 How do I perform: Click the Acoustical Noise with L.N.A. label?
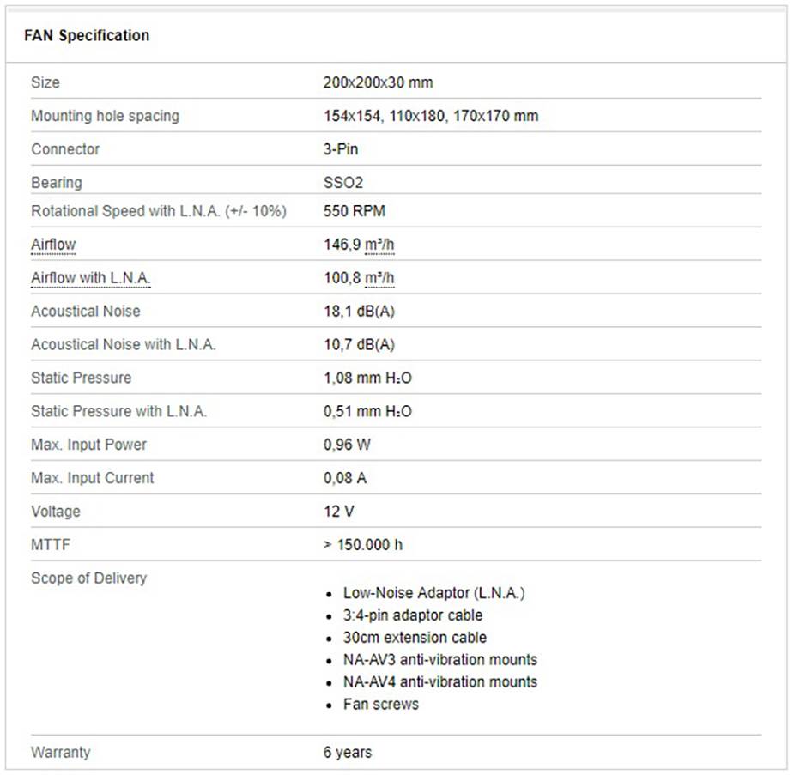coord(124,345)
